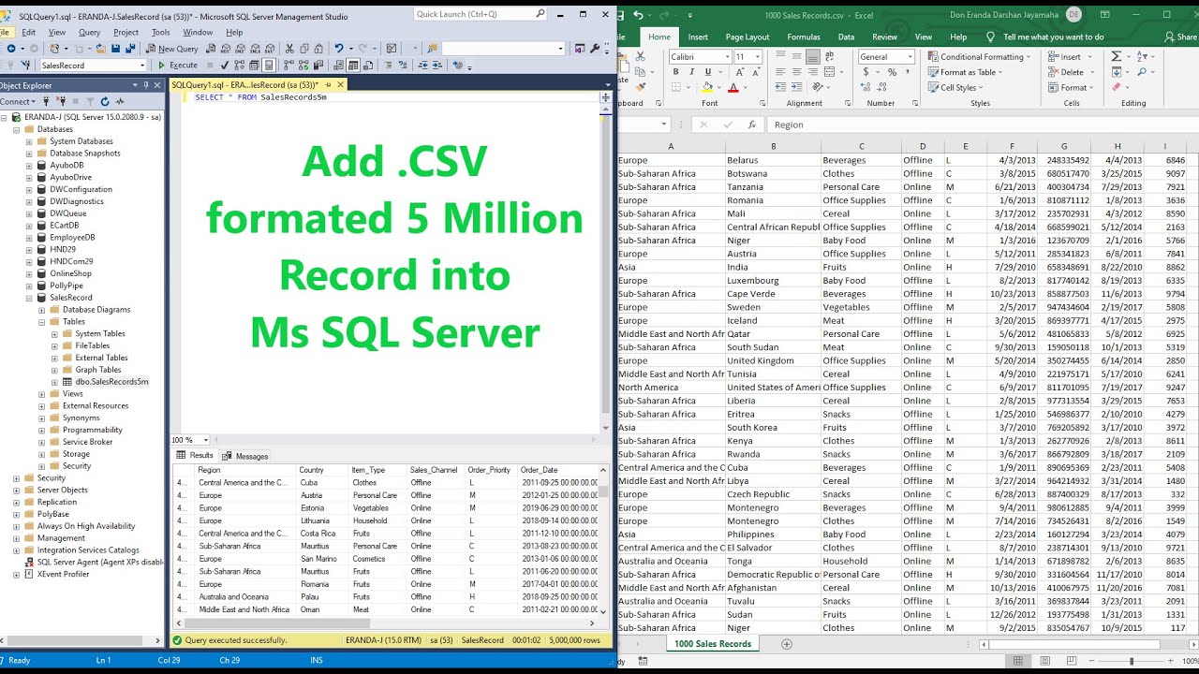Click Excel Cut scissors icon
1199x674 pixels.
coord(640,56)
